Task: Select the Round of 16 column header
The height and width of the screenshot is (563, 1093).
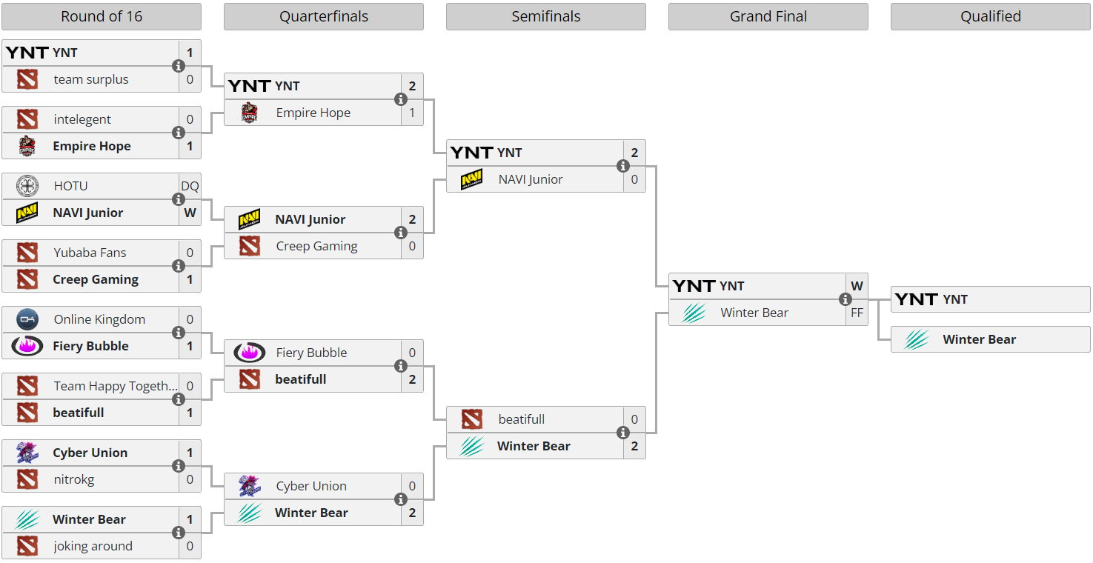Action: pos(102,16)
